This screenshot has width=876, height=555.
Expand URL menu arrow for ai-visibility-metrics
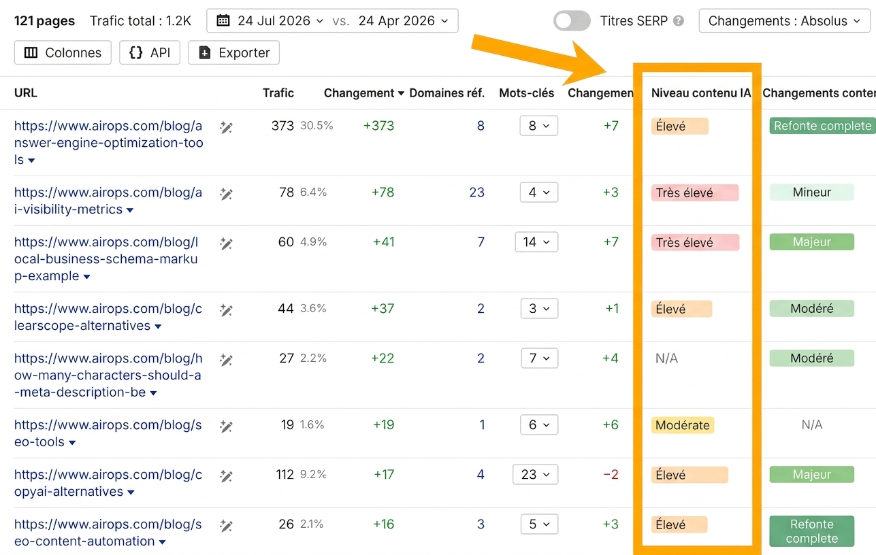pos(130,210)
